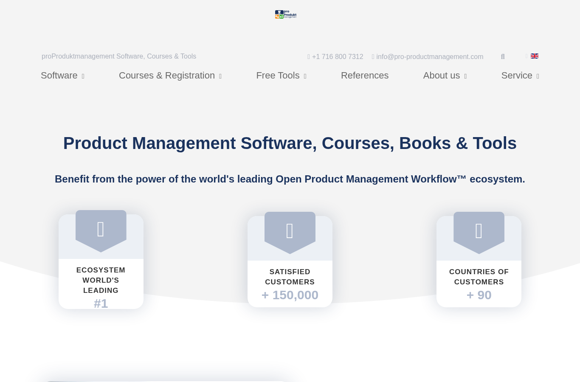Click the + 150,000 value

tap(290, 295)
